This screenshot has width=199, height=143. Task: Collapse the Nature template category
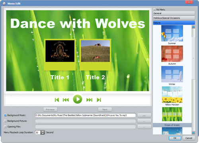coord(174,23)
